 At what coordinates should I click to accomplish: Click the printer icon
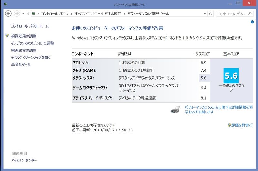click(x=175, y=110)
